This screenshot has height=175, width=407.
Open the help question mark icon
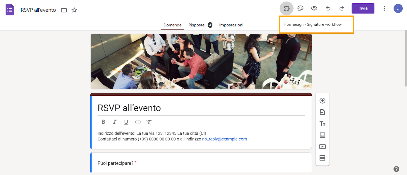click(x=396, y=169)
